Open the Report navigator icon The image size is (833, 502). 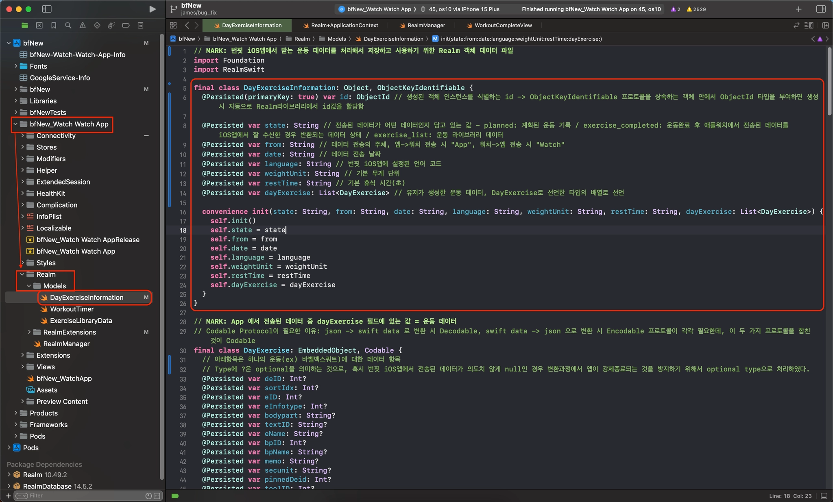(x=140, y=25)
